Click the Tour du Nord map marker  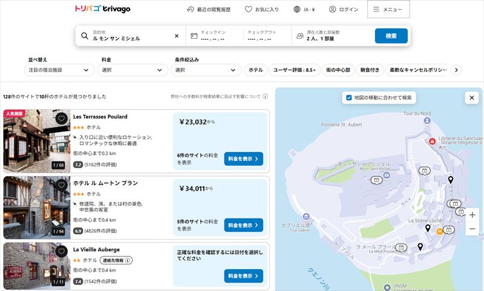[x=427, y=120]
